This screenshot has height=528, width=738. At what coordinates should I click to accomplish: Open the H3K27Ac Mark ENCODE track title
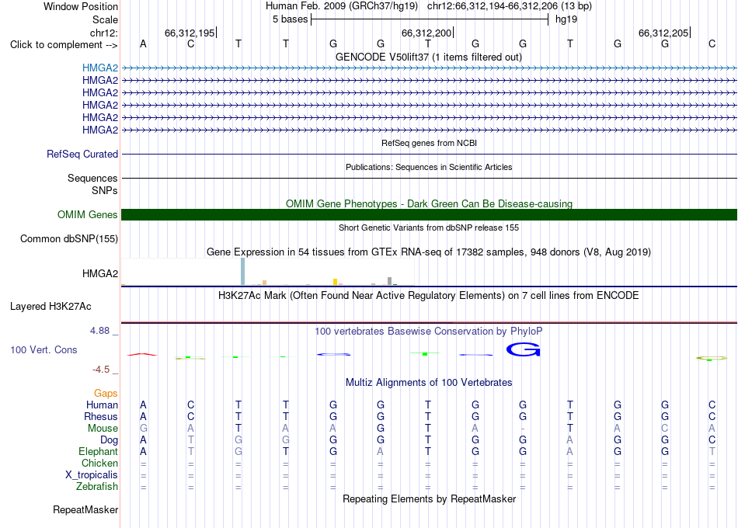tap(429, 296)
